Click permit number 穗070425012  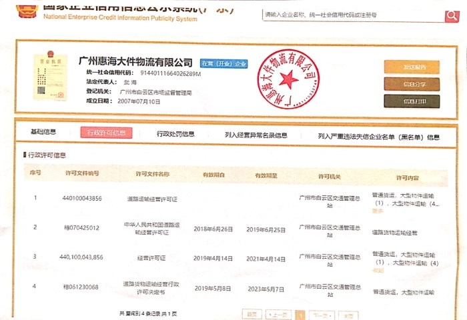click(81, 228)
